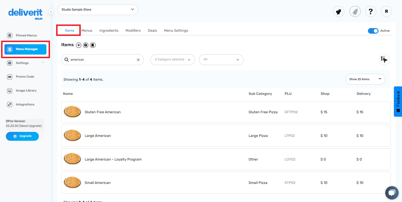The height and width of the screenshot is (202, 402).
Task: Collapse the sidebar with the arrow button
Action: pyautogui.click(x=51, y=11)
